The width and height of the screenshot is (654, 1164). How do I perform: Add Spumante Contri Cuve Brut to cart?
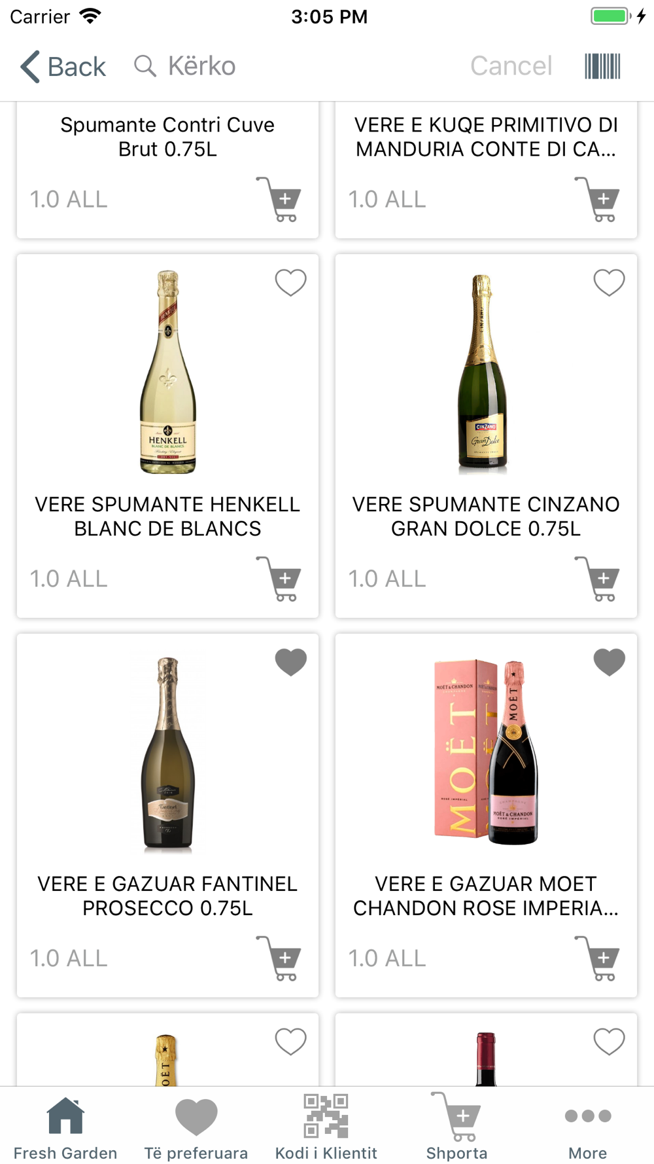pos(280,199)
